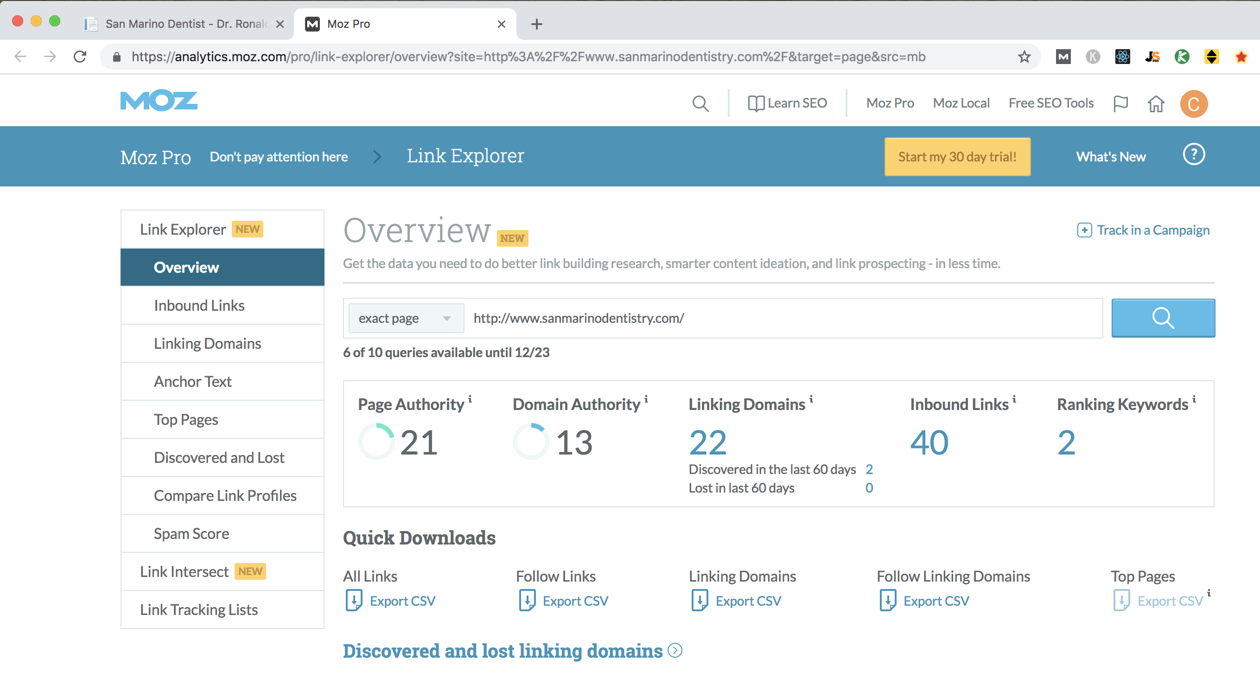
Task: Start my 30 day trial button
Action: tap(957, 157)
